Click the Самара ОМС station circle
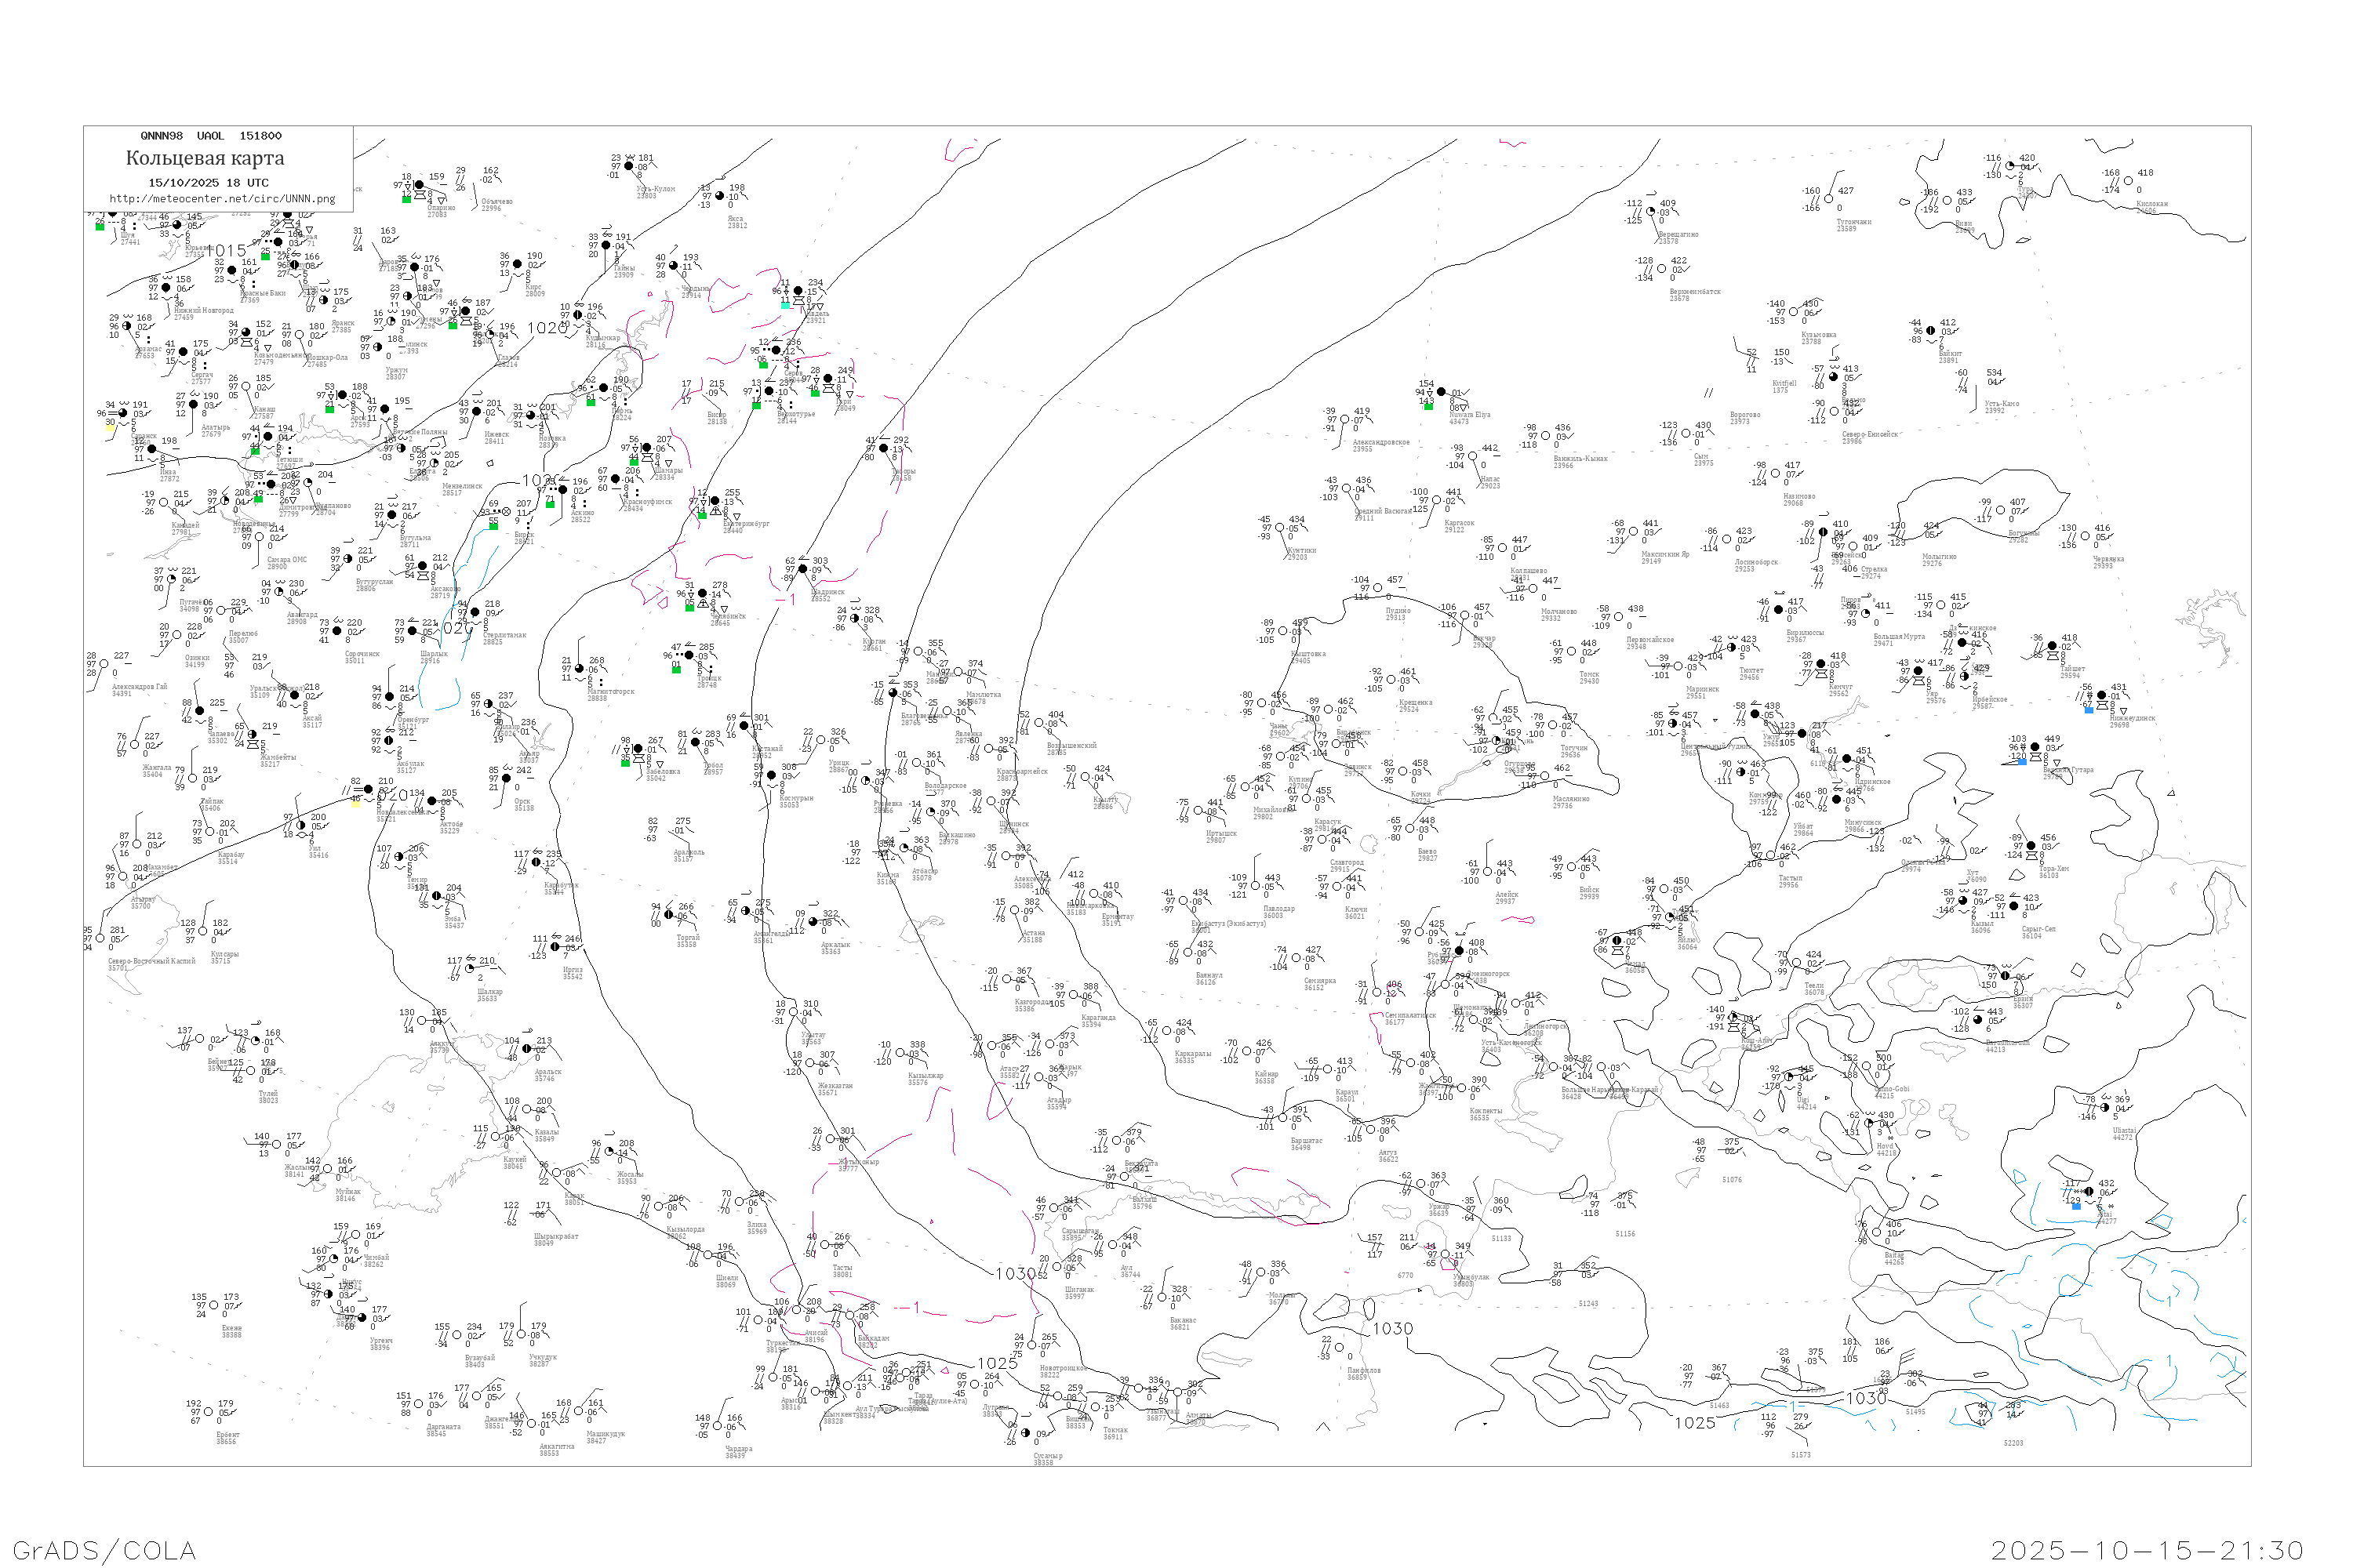 [259, 537]
